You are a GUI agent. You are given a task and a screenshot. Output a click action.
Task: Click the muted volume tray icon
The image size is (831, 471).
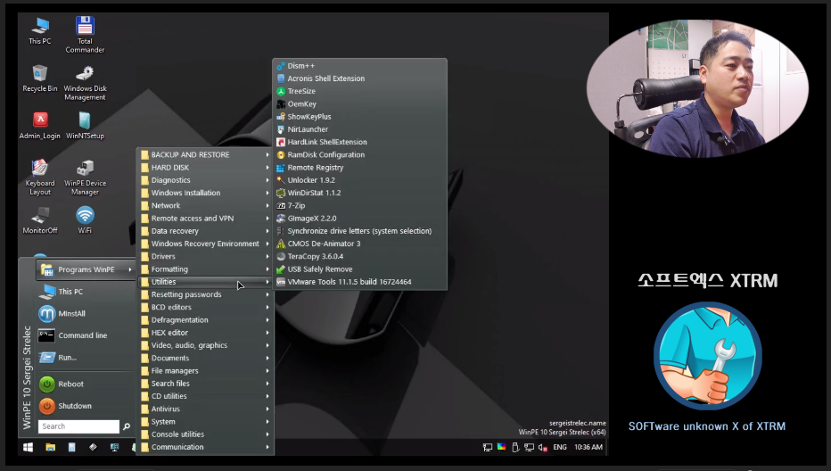tap(543, 448)
